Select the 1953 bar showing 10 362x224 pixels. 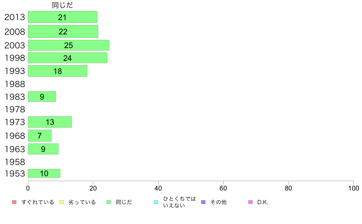click(x=44, y=173)
